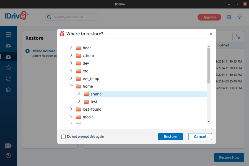Click the Cancel button in dialog

(x=200, y=137)
